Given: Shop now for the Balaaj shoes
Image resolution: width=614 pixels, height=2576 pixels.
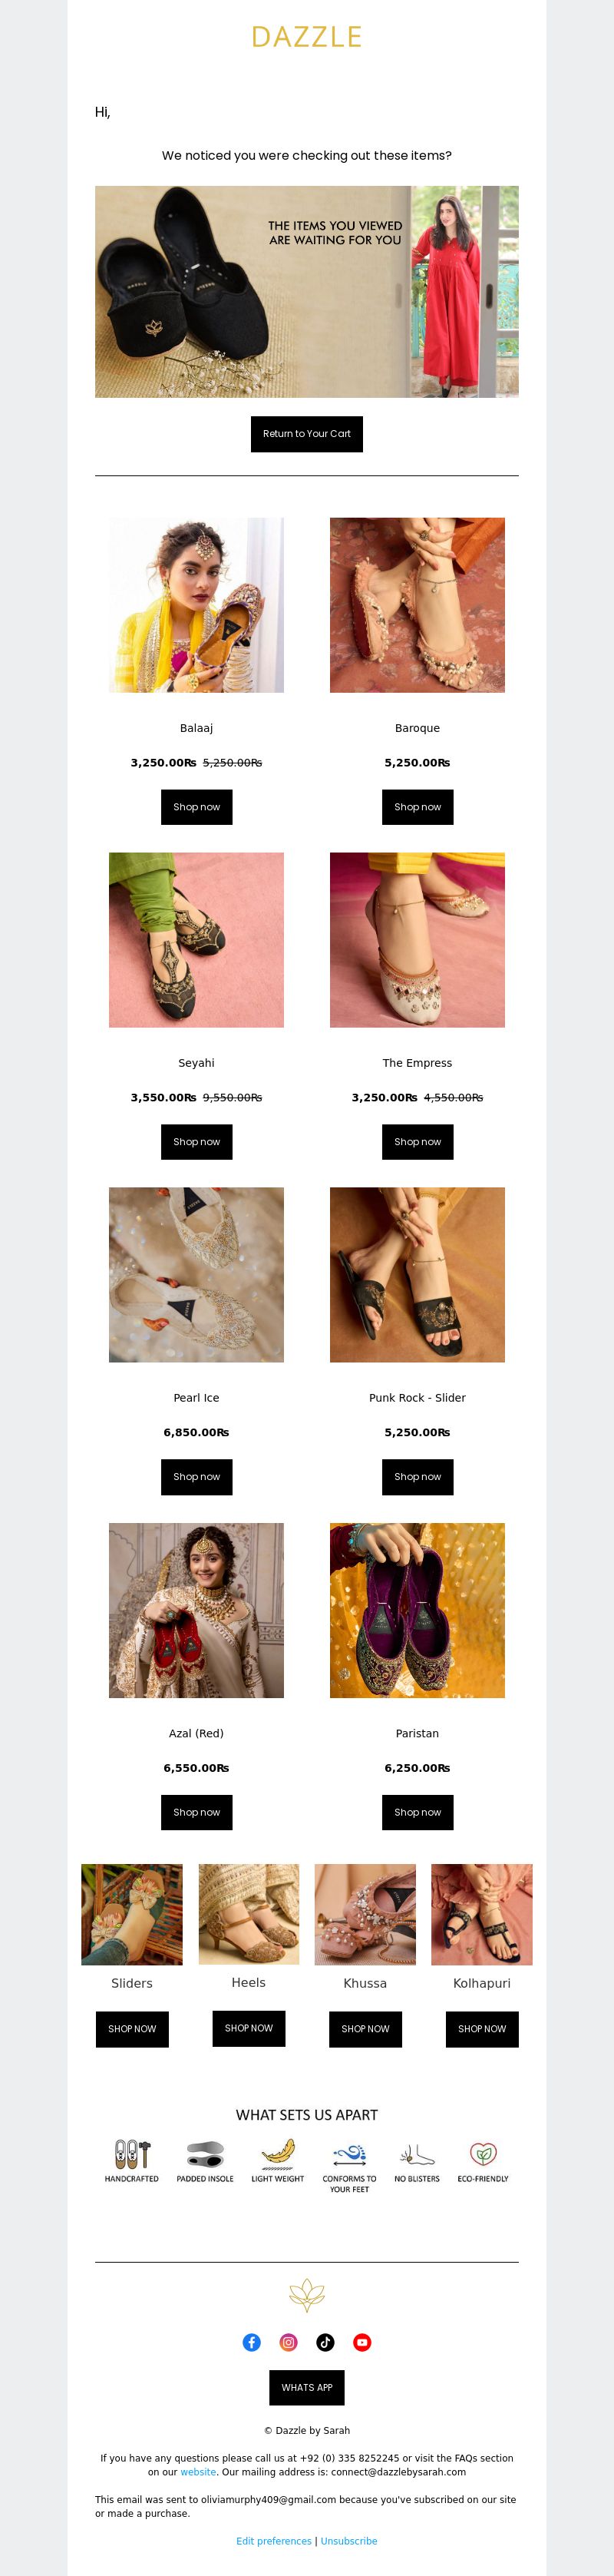Looking at the screenshot, I should click(197, 807).
